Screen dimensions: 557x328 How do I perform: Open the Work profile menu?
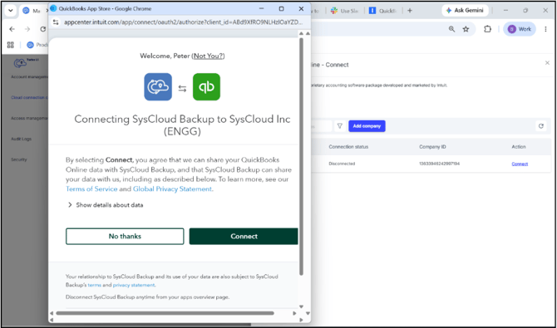[520, 29]
